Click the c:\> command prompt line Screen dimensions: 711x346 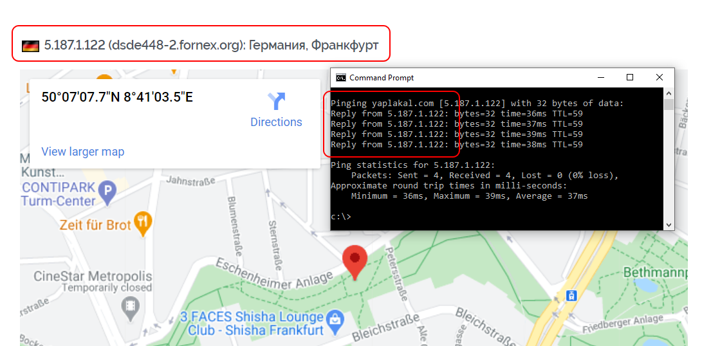click(340, 217)
